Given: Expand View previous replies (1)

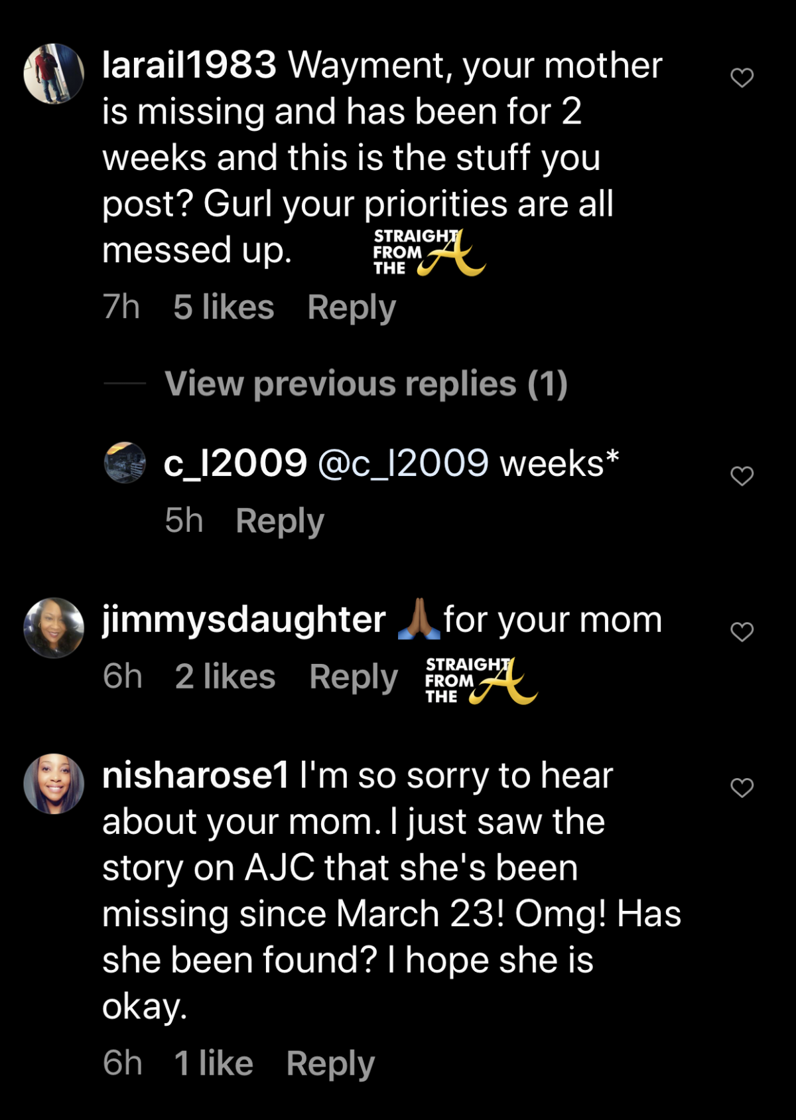Looking at the screenshot, I should (365, 384).
